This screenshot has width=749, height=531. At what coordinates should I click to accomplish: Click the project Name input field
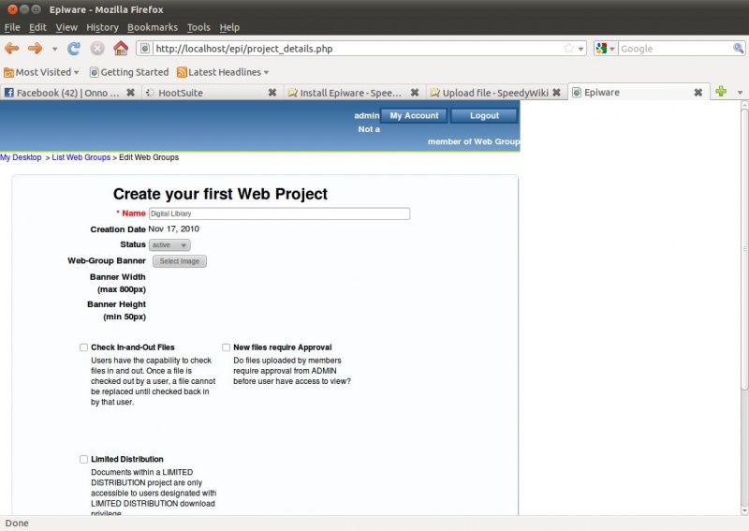tap(279, 214)
